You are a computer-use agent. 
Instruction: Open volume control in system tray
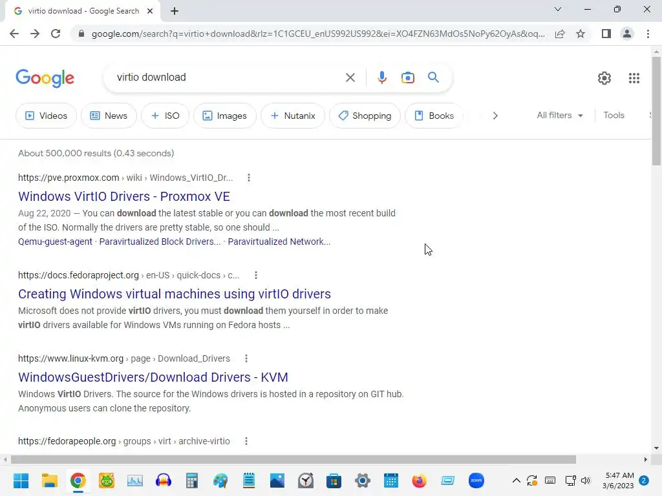pos(585,480)
